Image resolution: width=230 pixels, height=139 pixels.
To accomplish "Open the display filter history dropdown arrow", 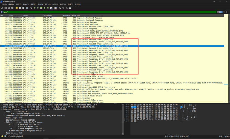I will point(224,12).
